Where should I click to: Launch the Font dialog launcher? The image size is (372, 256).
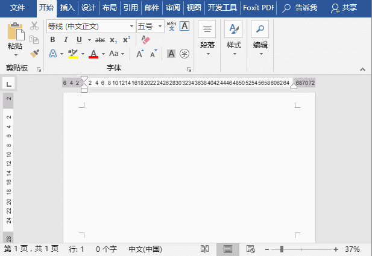pos(189,69)
